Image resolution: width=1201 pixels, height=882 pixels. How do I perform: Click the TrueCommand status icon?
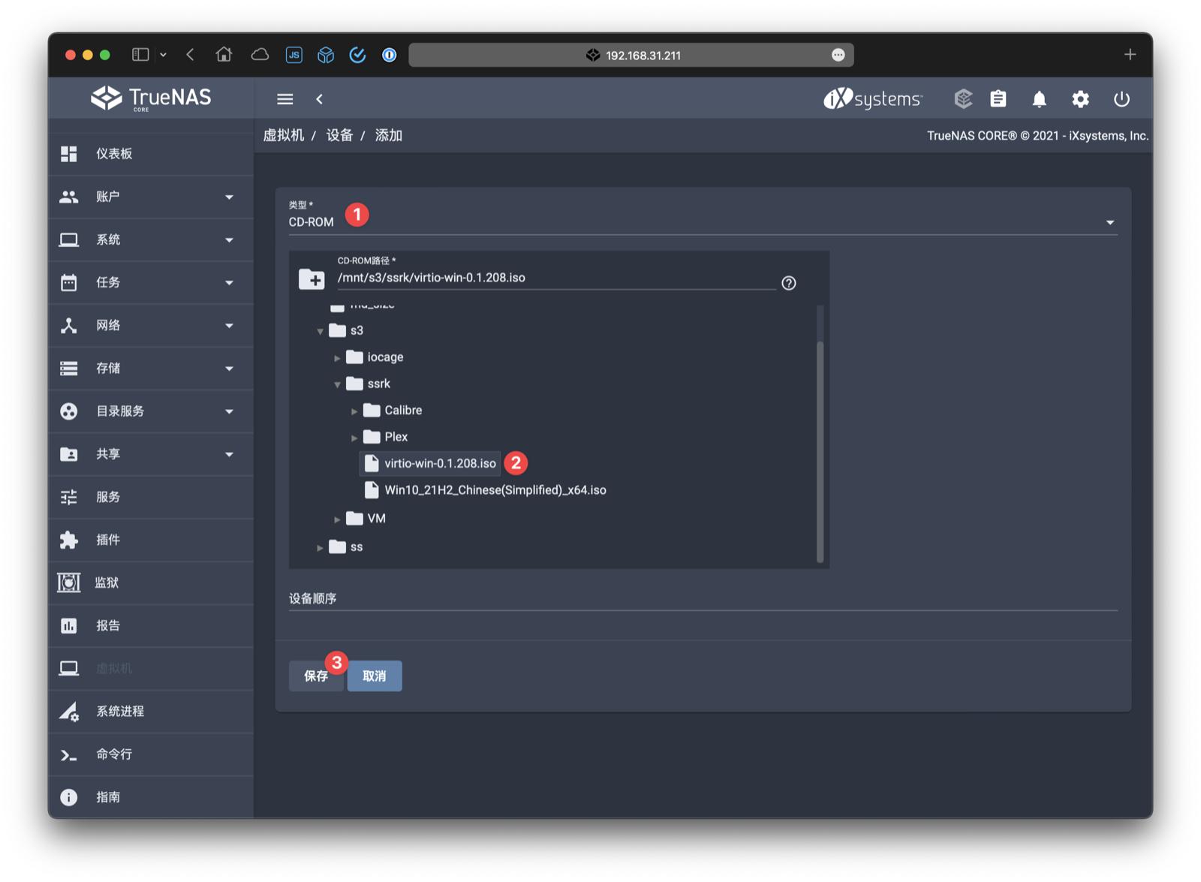tap(962, 98)
